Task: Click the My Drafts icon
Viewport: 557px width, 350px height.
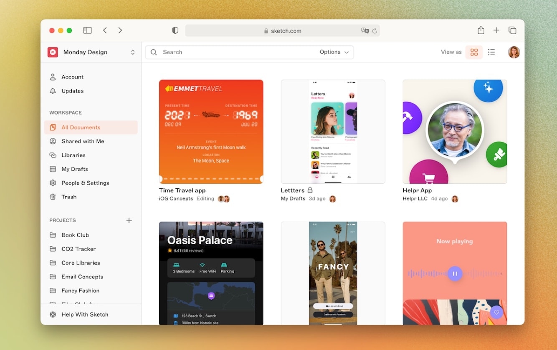Action: point(53,169)
